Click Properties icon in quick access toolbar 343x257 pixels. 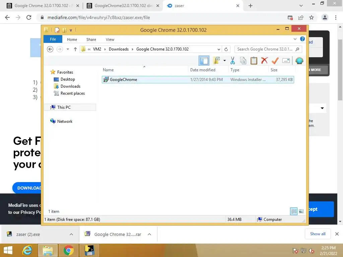57,30
